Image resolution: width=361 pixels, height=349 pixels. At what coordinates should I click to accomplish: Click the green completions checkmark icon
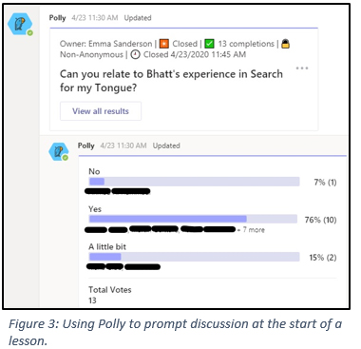(x=209, y=44)
